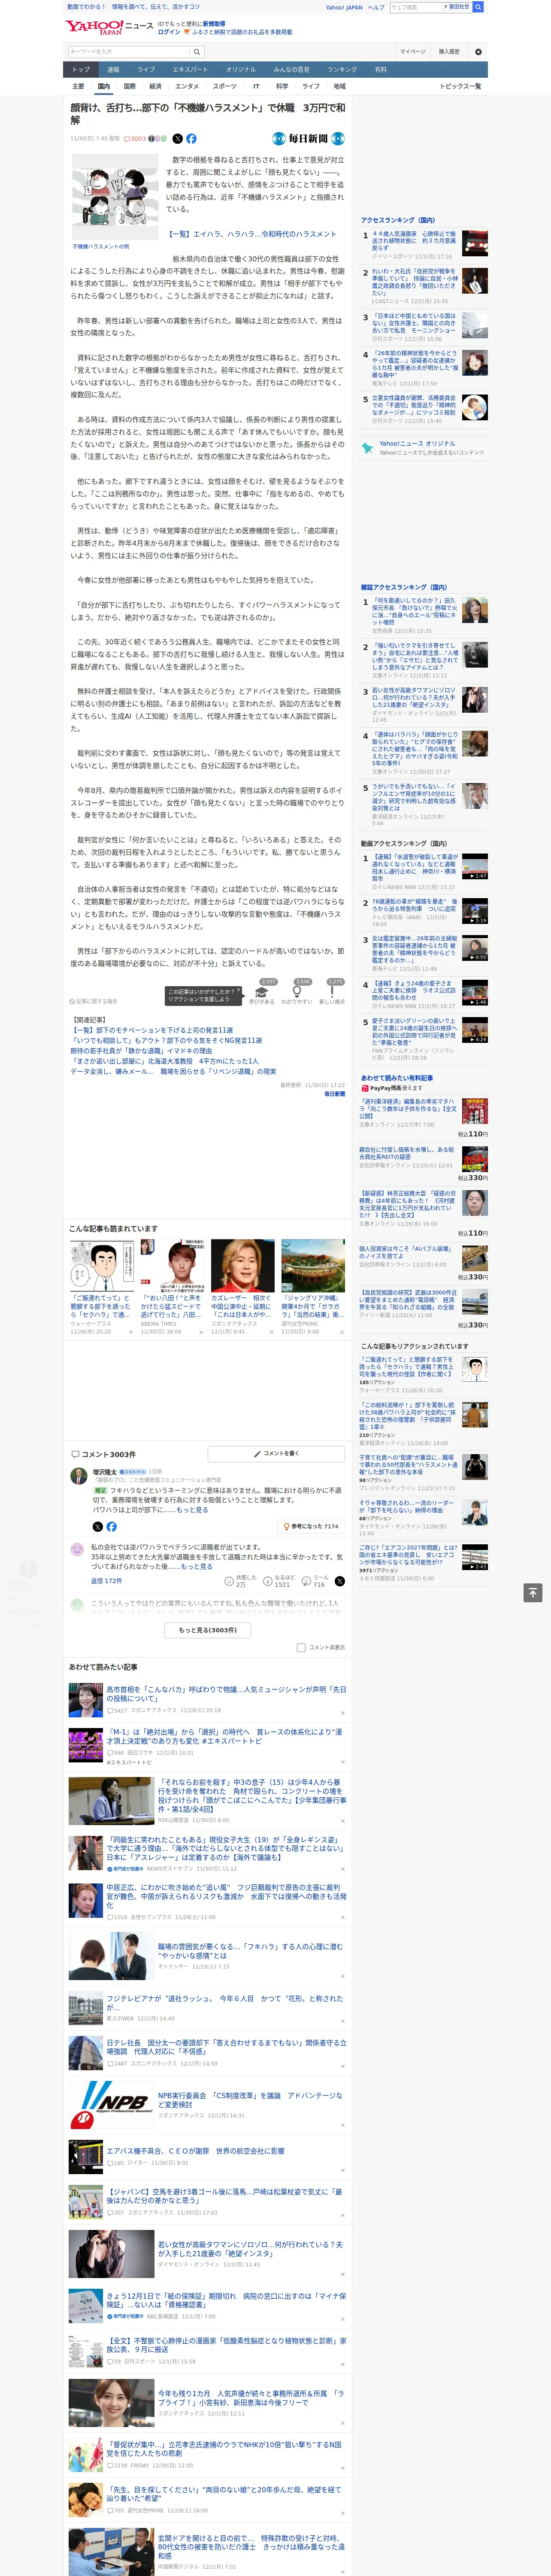
Task: Click the 新しい視点 reaction icon
Action: [332, 992]
